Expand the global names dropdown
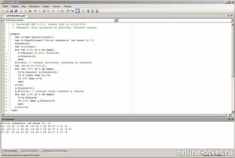 tap(116, 20)
